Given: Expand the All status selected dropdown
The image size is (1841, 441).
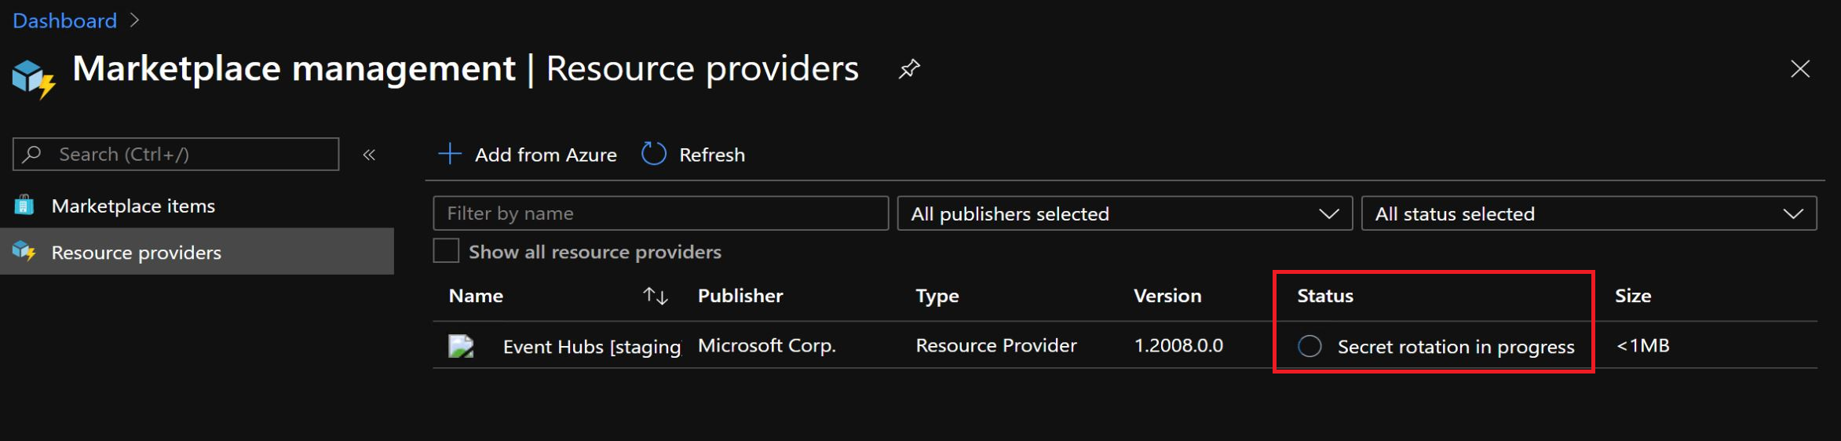Looking at the screenshot, I should [x=1588, y=213].
